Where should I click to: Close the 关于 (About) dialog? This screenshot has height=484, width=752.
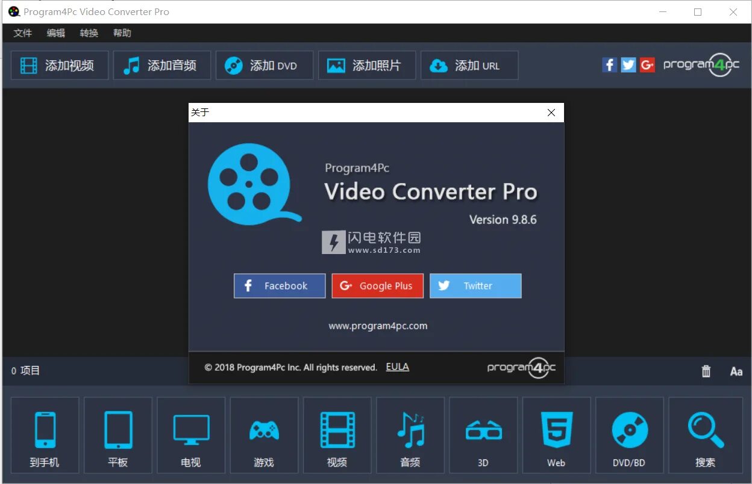coord(551,113)
